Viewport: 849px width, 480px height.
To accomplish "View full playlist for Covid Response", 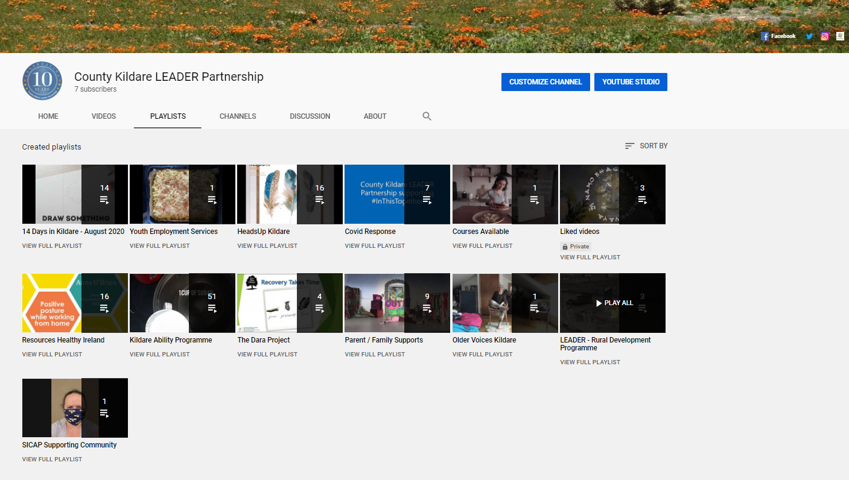I will point(375,246).
